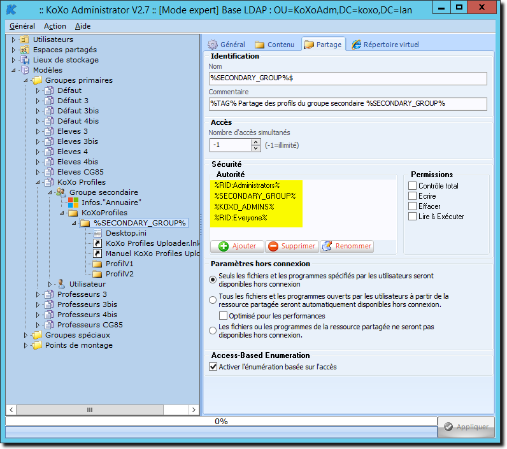Click the Professeurs 3 template icon
This screenshot has width=507, height=449.
pos(49,294)
